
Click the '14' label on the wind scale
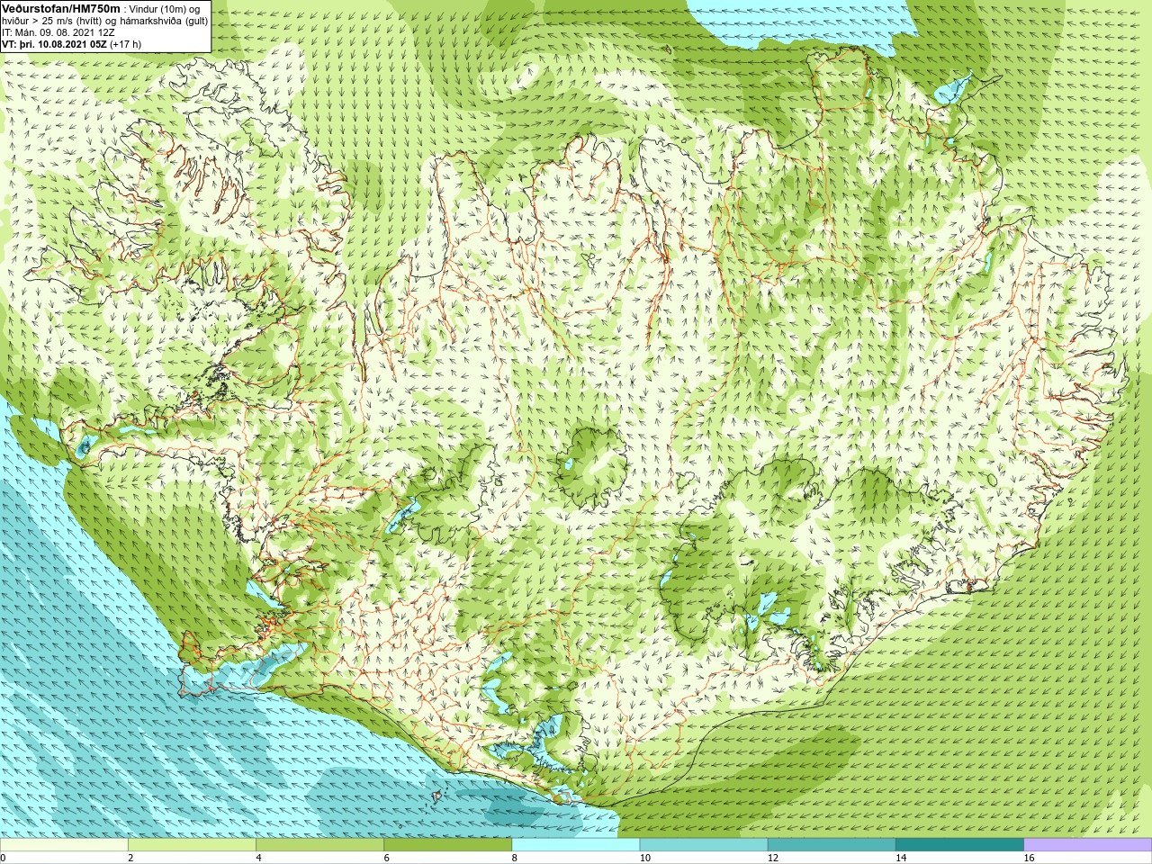click(x=901, y=858)
